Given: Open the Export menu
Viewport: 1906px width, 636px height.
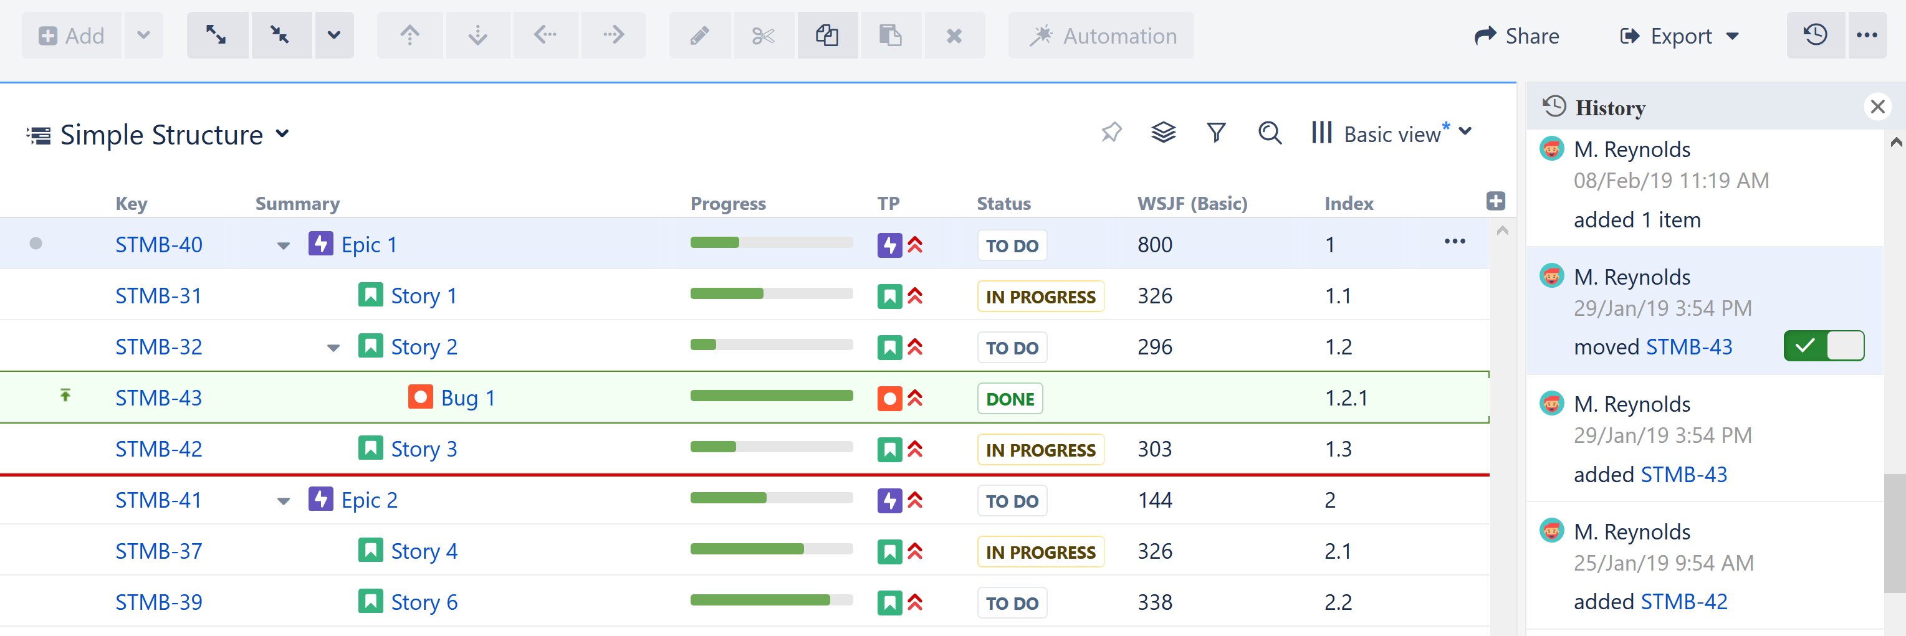Looking at the screenshot, I should click(x=1679, y=36).
